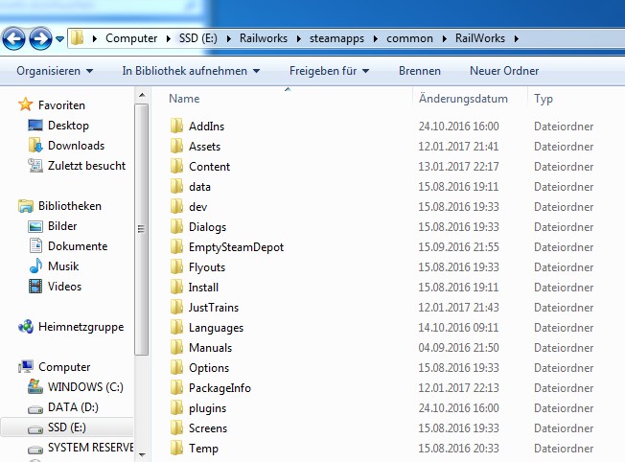Expand the Computer breadcrumb arrow
Screen dimensions: 625x462
click(168, 38)
